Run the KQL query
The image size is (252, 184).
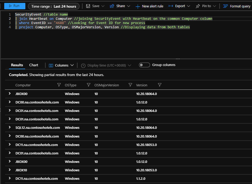15,6
